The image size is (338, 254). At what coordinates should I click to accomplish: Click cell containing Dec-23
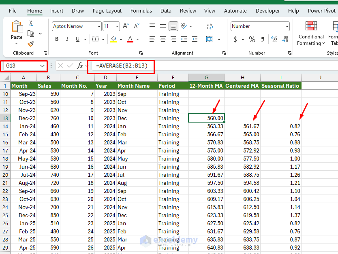pyautogui.click(x=24, y=118)
